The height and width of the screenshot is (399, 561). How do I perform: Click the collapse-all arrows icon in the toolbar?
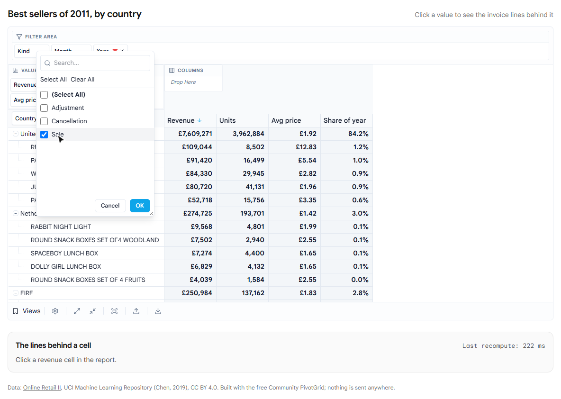[x=93, y=311]
